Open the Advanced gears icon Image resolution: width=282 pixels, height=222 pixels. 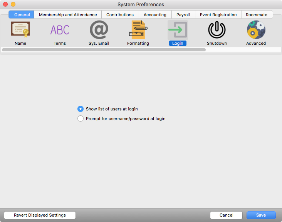pyautogui.click(x=256, y=30)
